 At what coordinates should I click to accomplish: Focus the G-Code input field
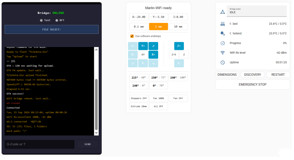[40, 144]
